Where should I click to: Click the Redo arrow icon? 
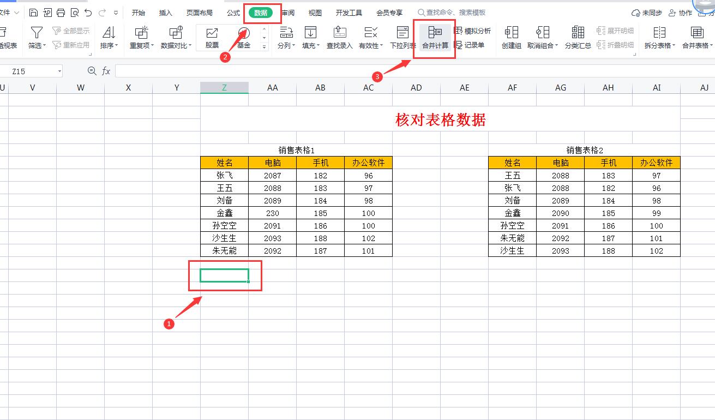(102, 13)
